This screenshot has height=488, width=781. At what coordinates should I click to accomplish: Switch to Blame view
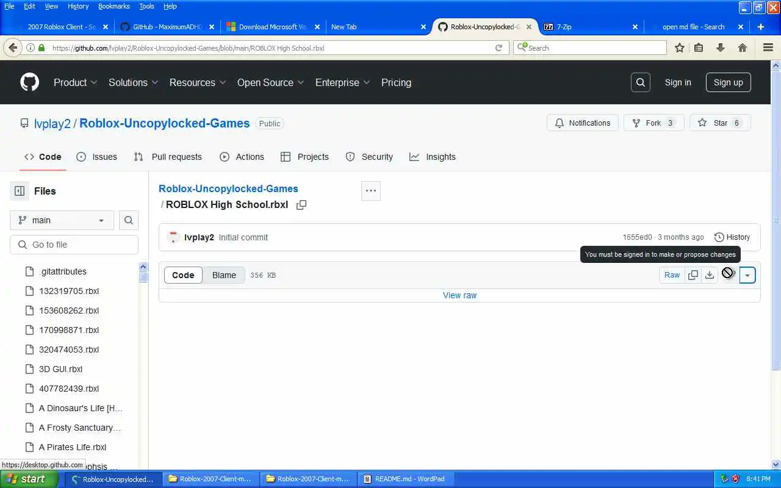pyautogui.click(x=224, y=275)
